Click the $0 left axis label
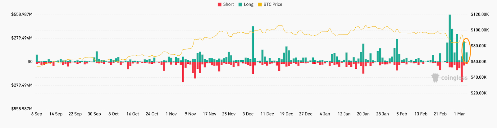Viewport: 497px width, 128px height. click(x=30, y=62)
